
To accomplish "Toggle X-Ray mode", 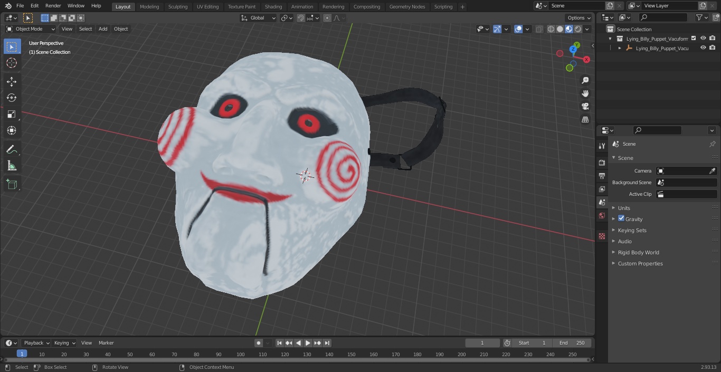I will point(539,29).
